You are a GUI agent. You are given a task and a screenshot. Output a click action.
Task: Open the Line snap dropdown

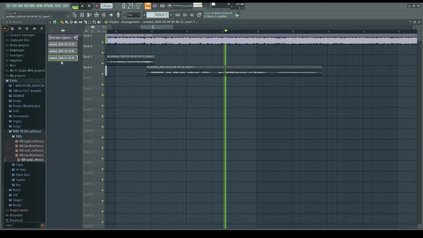pos(134,15)
